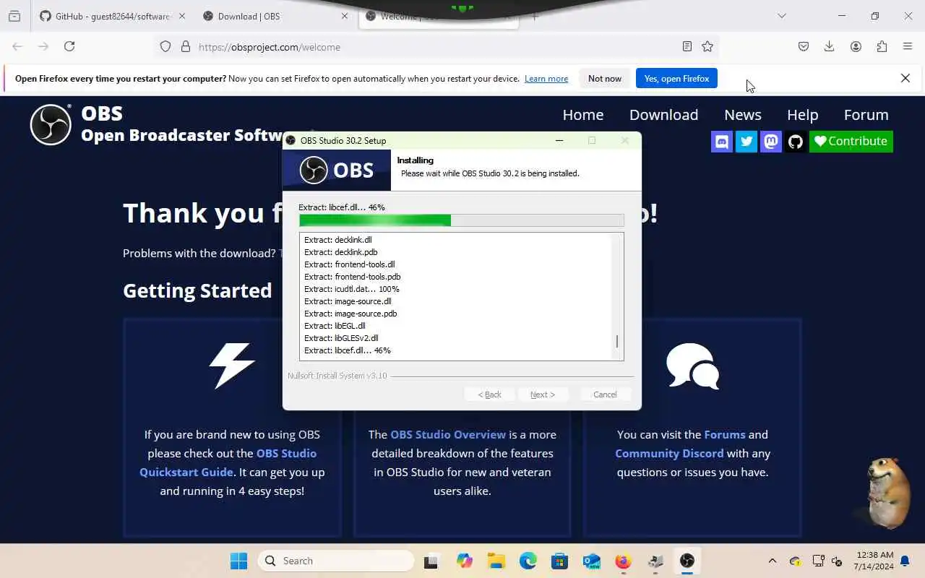Go forward in Firefox history

coord(43,46)
